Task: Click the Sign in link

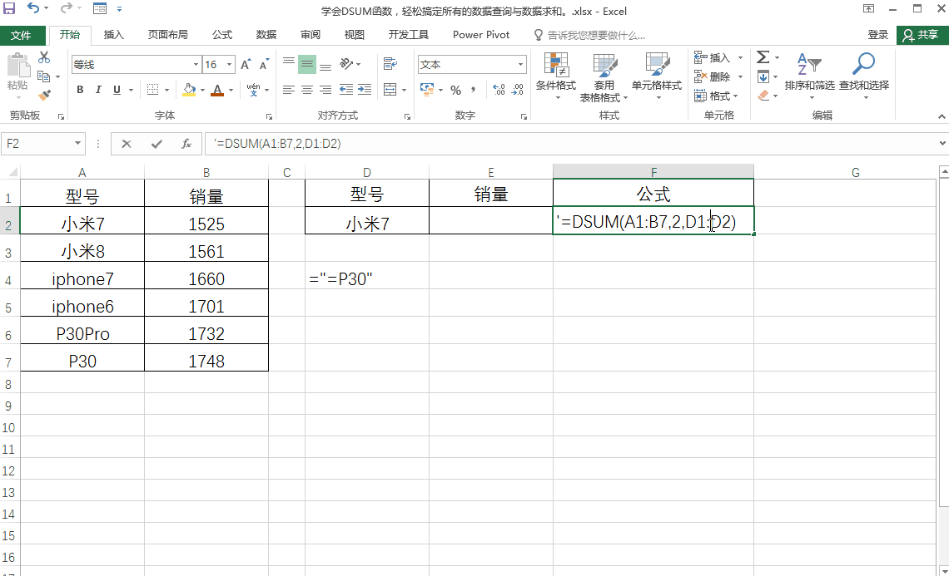Action: click(x=877, y=35)
